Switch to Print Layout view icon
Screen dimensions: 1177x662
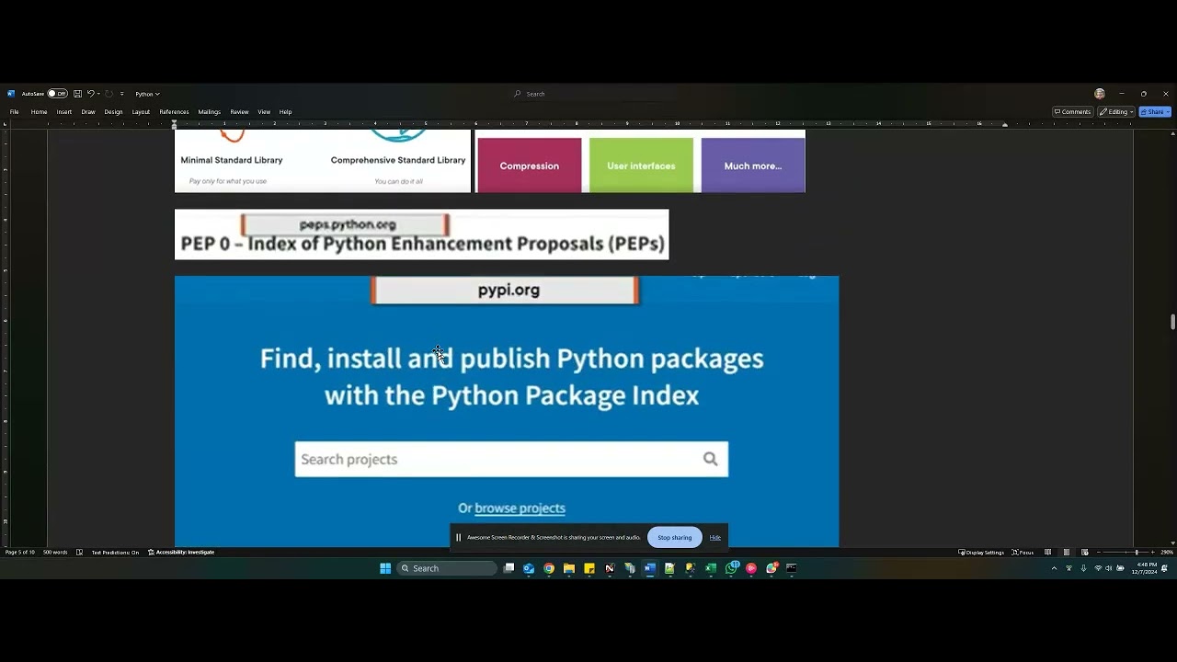point(1067,553)
